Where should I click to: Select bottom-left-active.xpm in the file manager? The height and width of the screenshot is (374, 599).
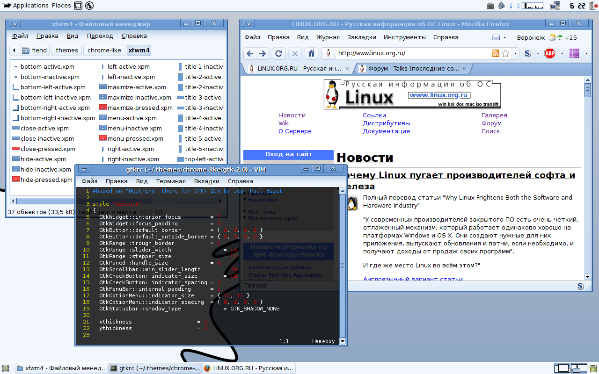(49, 87)
